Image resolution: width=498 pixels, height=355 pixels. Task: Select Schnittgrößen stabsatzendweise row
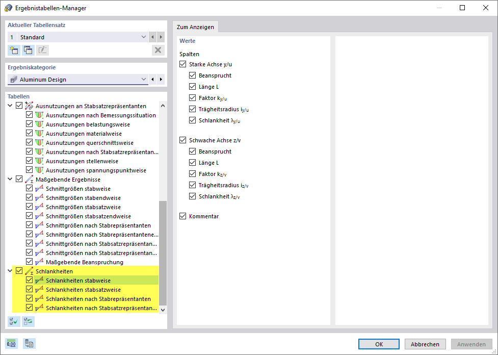88,216
